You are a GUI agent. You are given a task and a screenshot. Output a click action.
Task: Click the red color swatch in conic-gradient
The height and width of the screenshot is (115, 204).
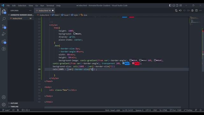click(x=133, y=63)
